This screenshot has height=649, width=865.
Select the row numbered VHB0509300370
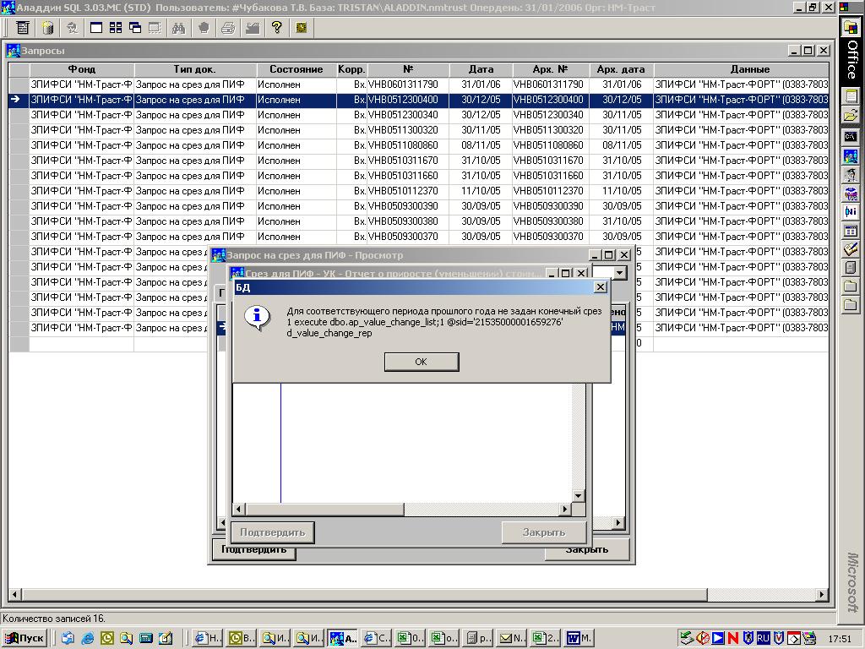419,237
